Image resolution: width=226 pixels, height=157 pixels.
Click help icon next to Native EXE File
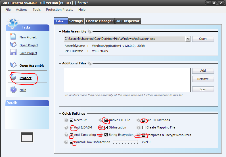pos(101,120)
